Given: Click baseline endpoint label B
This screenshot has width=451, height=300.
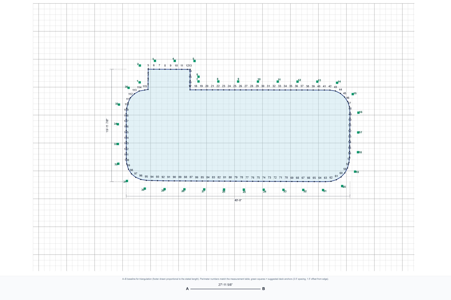Looking at the screenshot, I should [x=263, y=289].
